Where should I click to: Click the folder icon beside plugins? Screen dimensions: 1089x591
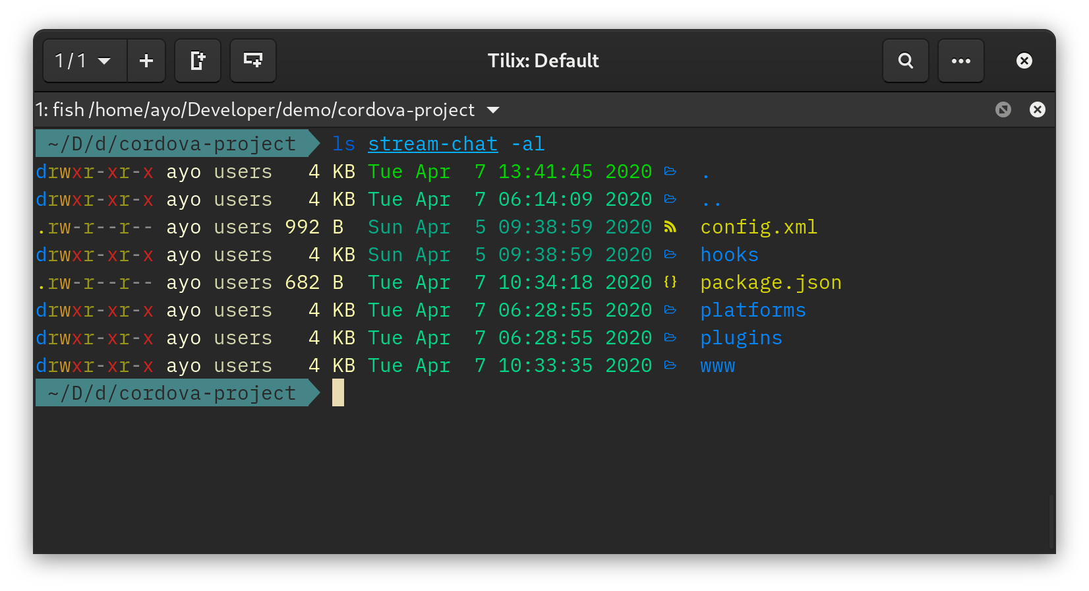pyautogui.click(x=670, y=338)
